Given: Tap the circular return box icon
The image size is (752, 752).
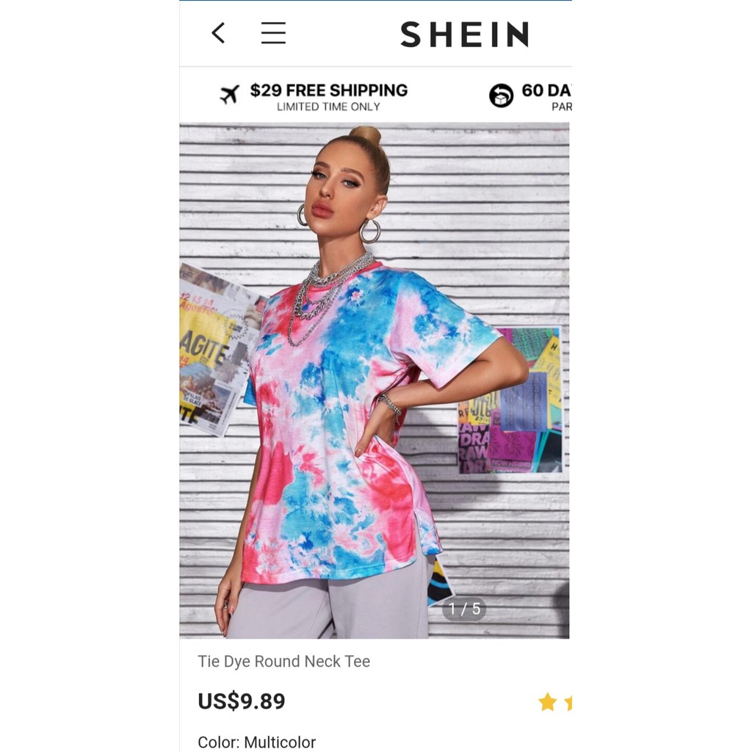Looking at the screenshot, I should [x=501, y=95].
